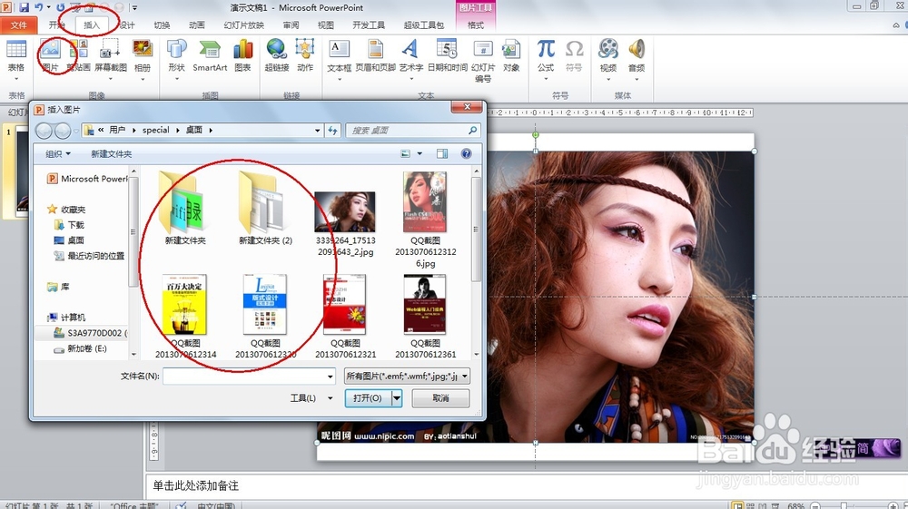Image resolution: width=908 pixels, height=509 pixels.
Task: Click the dialog help question mark icon
Action: [x=466, y=153]
